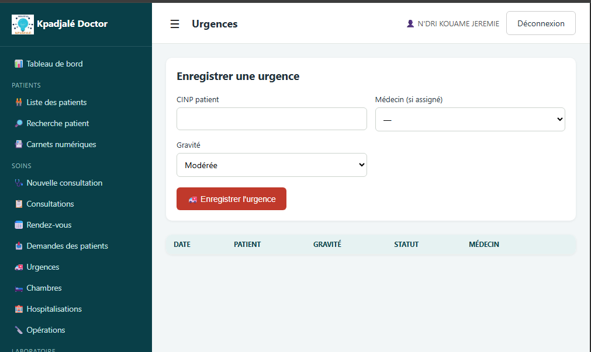Image resolution: width=591 pixels, height=352 pixels.
Task: Click the Urgences page title in header
Action: click(215, 24)
